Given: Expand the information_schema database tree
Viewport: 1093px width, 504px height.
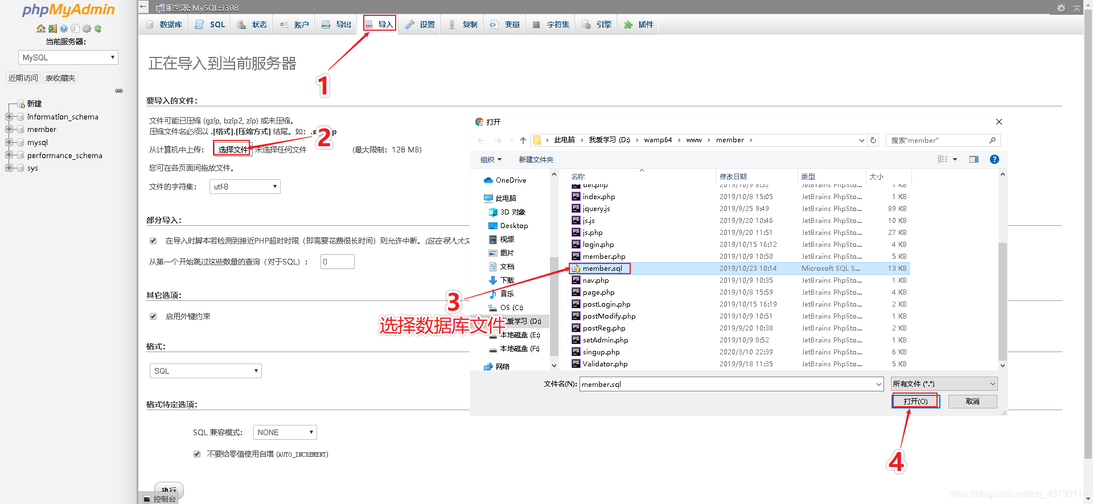Looking at the screenshot, I should coord(9,117).
